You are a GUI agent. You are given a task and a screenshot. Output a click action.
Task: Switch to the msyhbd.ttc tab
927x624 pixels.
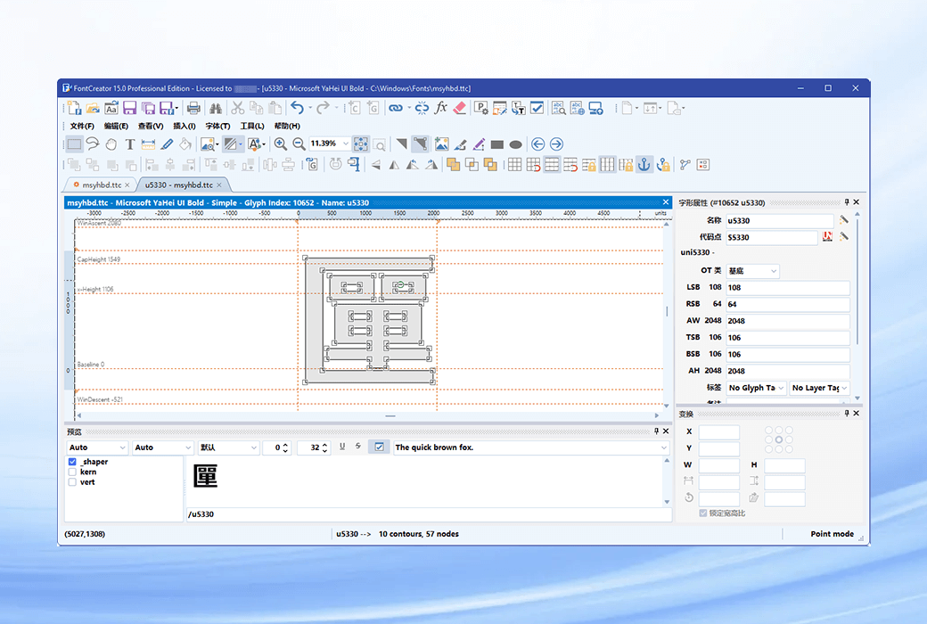point(101,185)
